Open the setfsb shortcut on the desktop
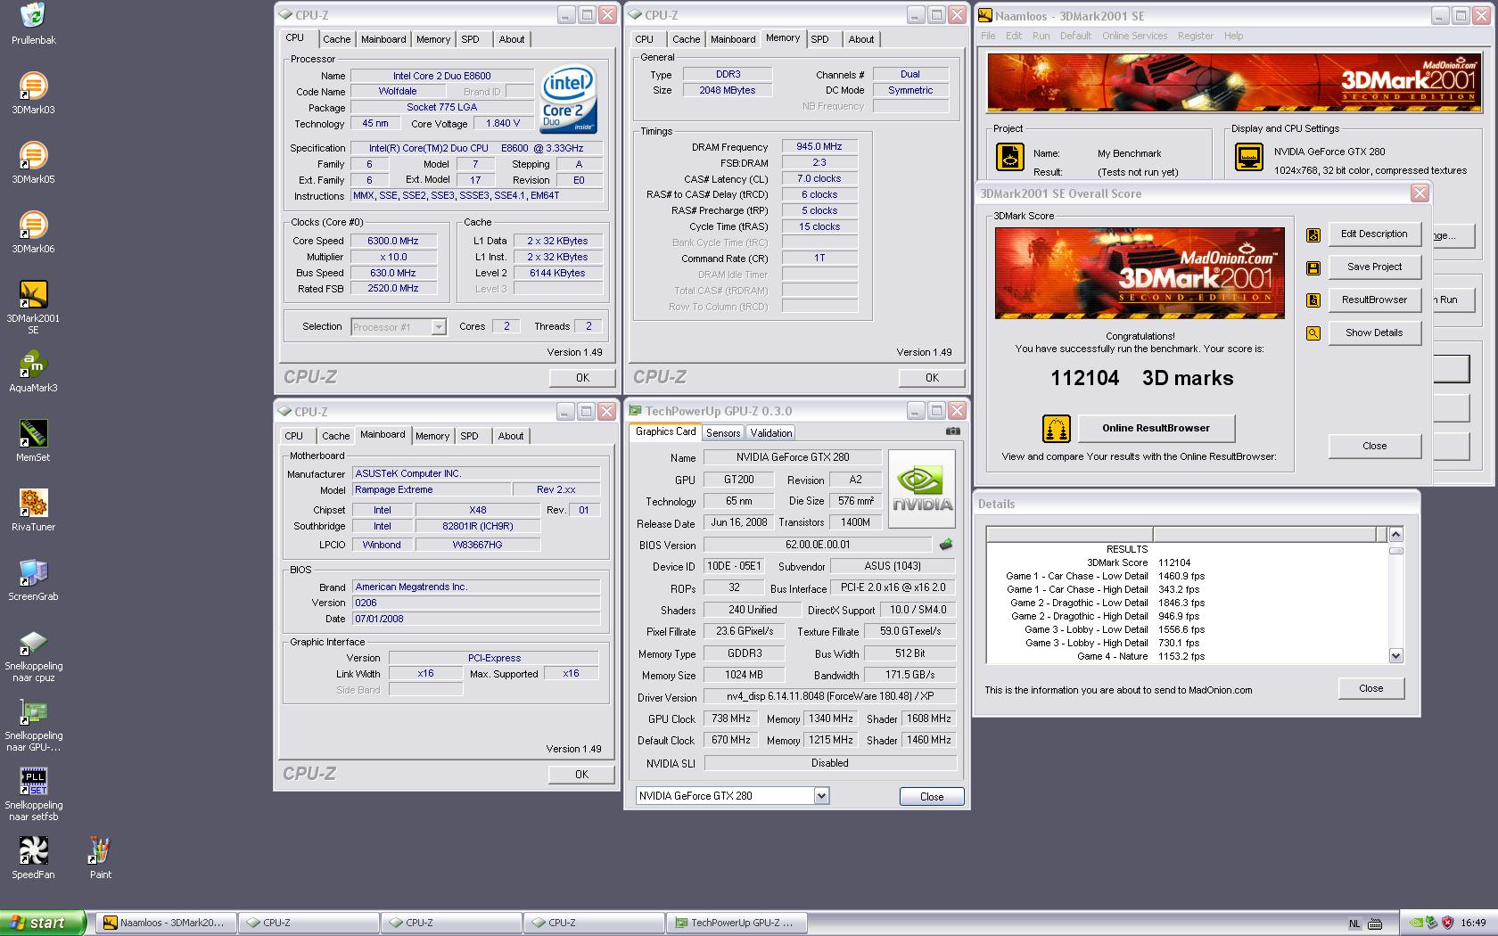This screenshot has width=1498, height=936. [33, 781]
